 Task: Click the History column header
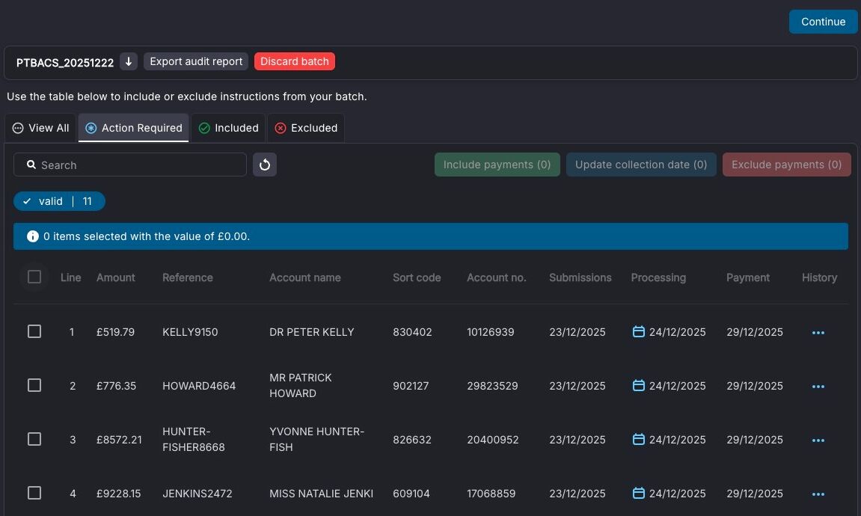[x=819, y=277]
